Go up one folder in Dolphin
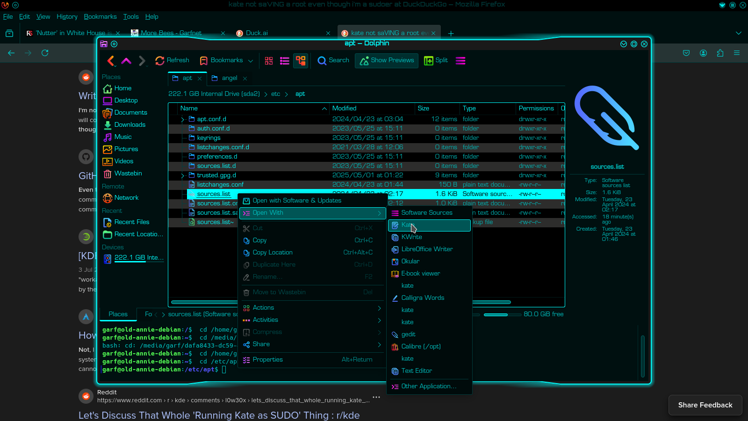 [x=126, y=61]
